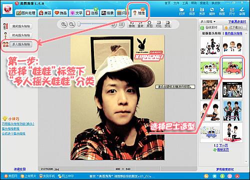The height and width of the screenshot is (180, 250).
Task: Open the 工具 tools menu
Action: (x=185, y=3)
